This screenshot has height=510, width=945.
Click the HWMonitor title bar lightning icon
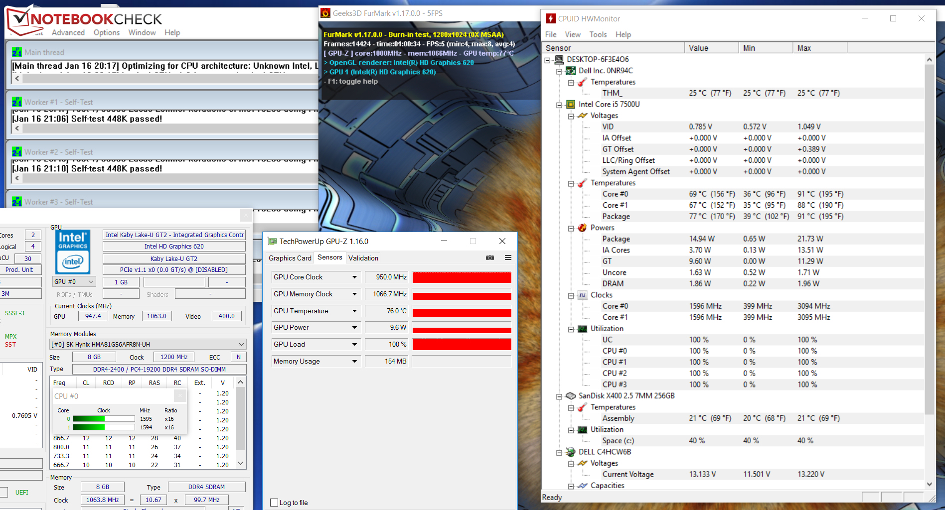click(550, 18)
